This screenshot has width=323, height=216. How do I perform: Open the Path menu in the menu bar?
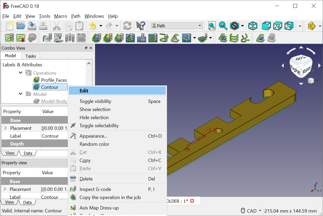click(x=76, y=16)
